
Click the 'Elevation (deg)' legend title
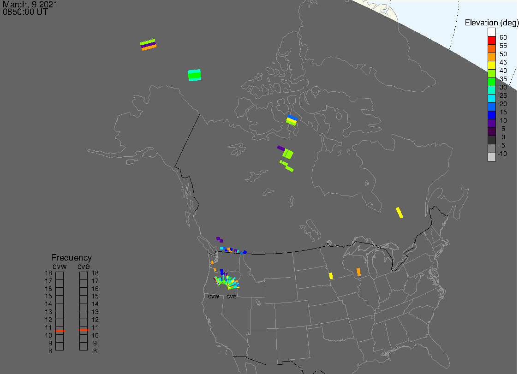pyautogui.click(x=491, y=23)
